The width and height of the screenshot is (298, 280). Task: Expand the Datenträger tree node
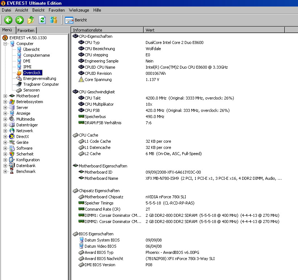[5, 125]
